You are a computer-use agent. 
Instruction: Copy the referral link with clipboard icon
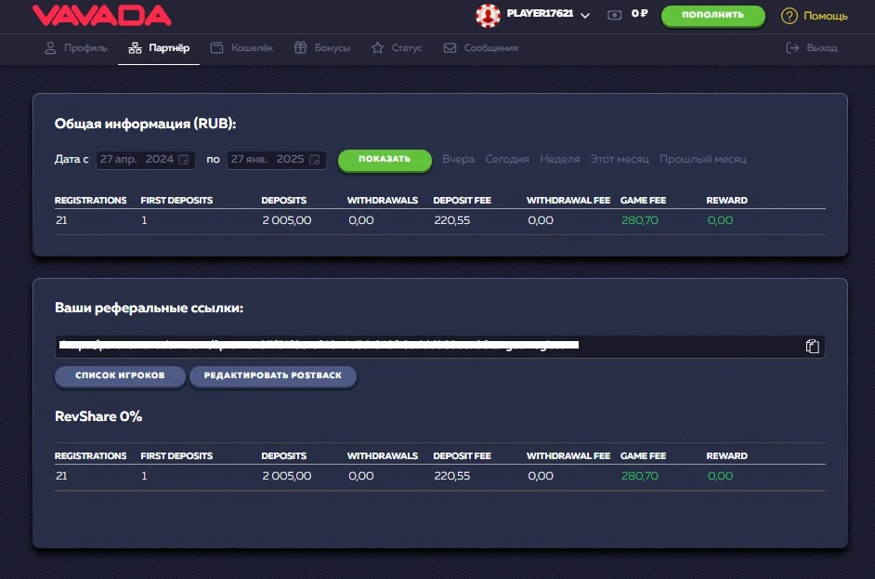(813, 347)
